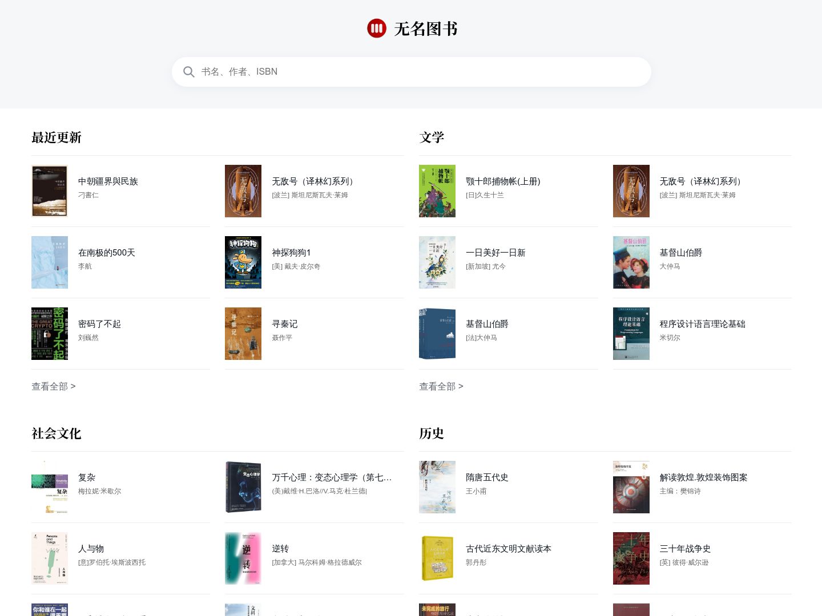Open book title 密码了不起
The height and width of the screenshot is (616, 822).
(x=99, y=324)
